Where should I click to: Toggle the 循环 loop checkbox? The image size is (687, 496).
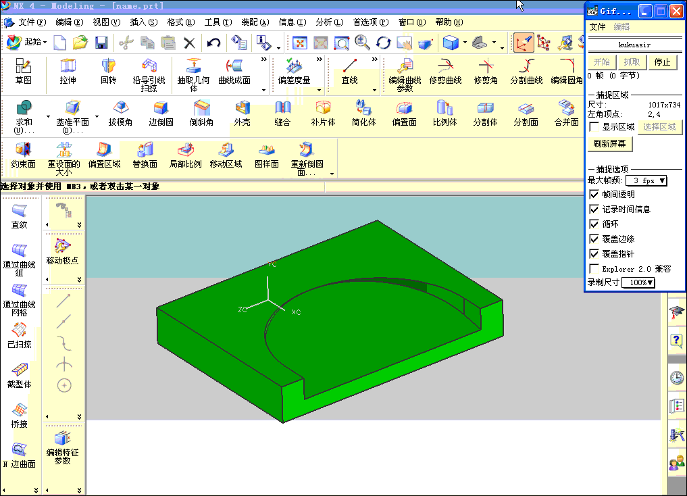click(x=594, y=224)
